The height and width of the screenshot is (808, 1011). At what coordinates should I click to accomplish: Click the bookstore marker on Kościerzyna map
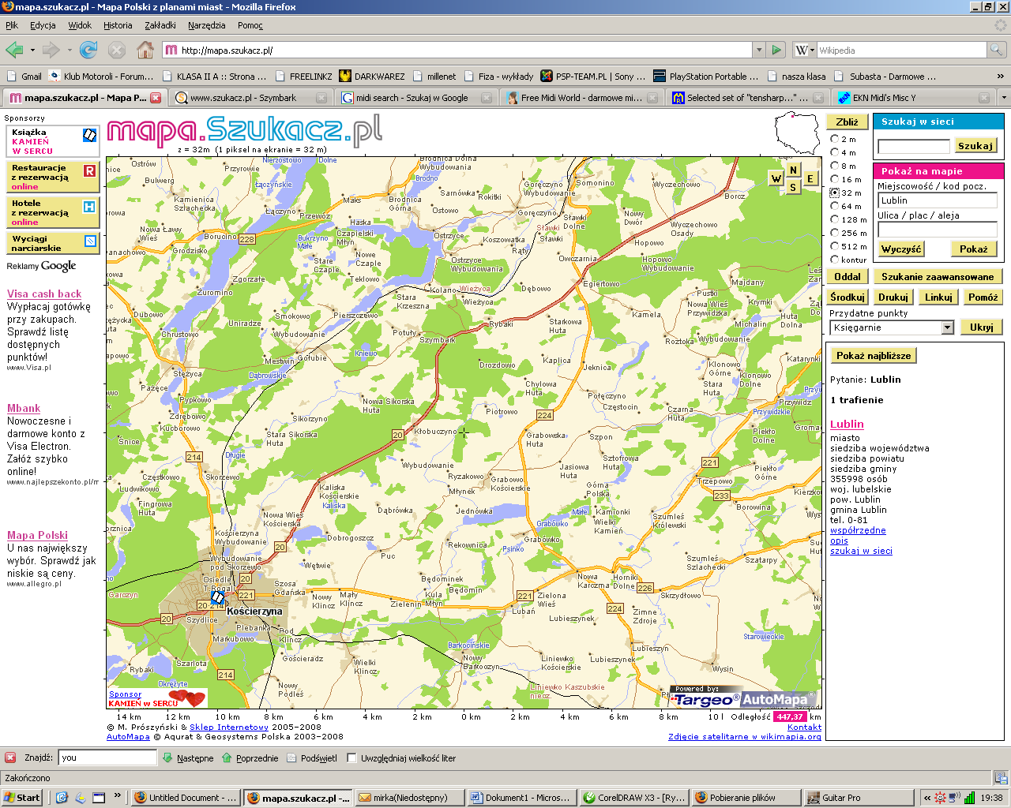click(218, 597)
